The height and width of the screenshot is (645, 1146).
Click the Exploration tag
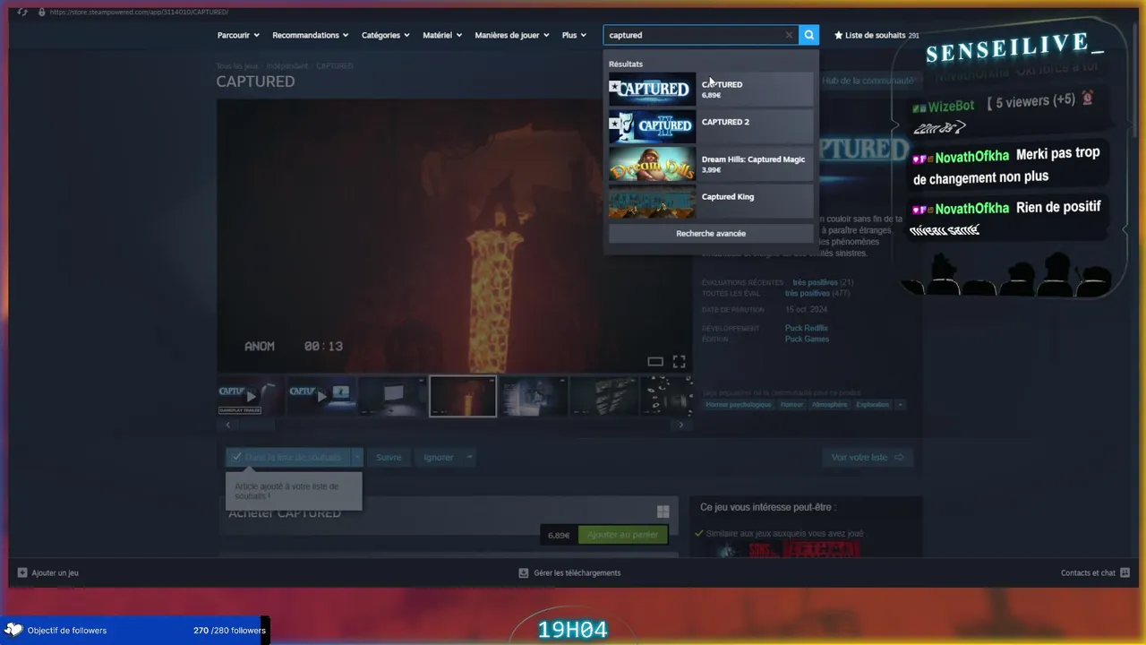point(872,405)
